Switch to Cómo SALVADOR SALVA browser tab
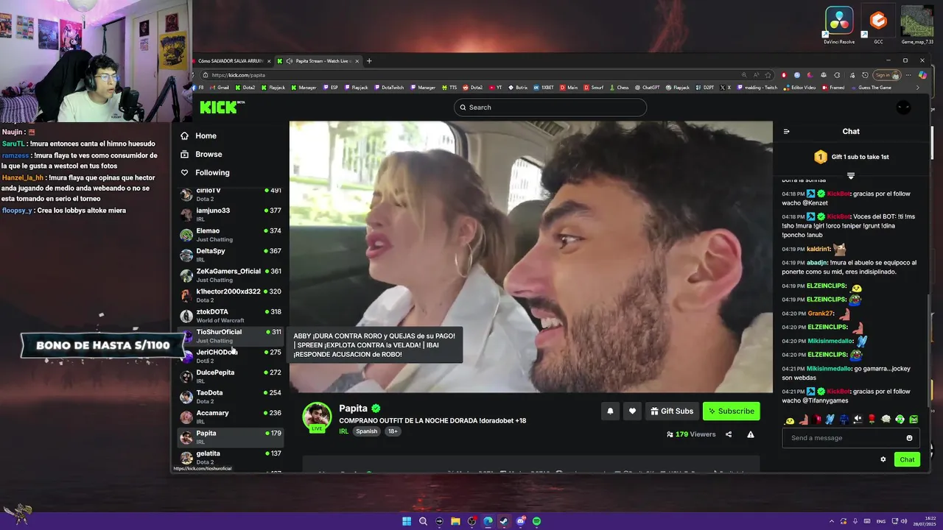 230,61
